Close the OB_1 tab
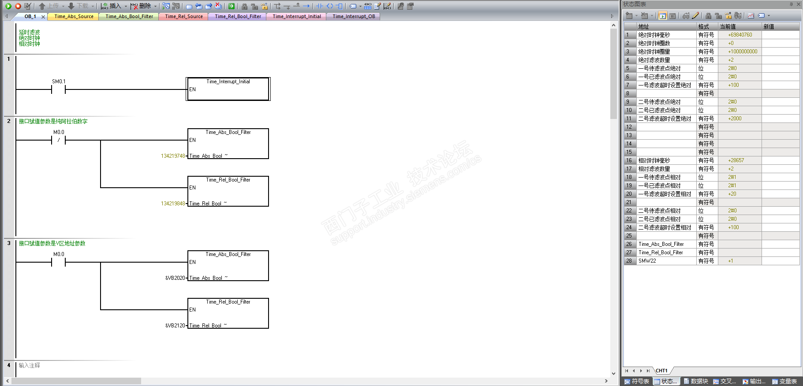This screenshot has height=386, width=803. 43,17
